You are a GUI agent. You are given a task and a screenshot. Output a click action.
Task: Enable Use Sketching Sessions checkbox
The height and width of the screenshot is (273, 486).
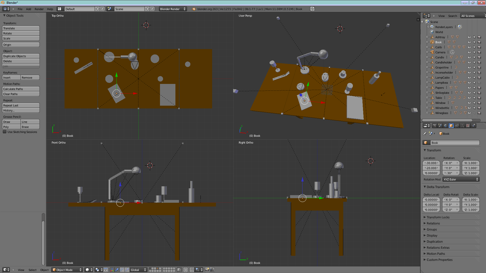[5, 132]
